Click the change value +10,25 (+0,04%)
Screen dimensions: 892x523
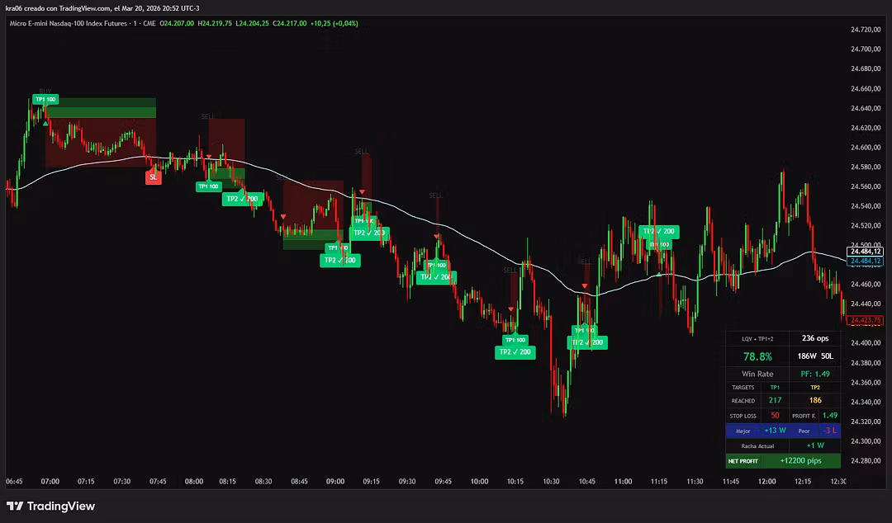pos(334,23)
